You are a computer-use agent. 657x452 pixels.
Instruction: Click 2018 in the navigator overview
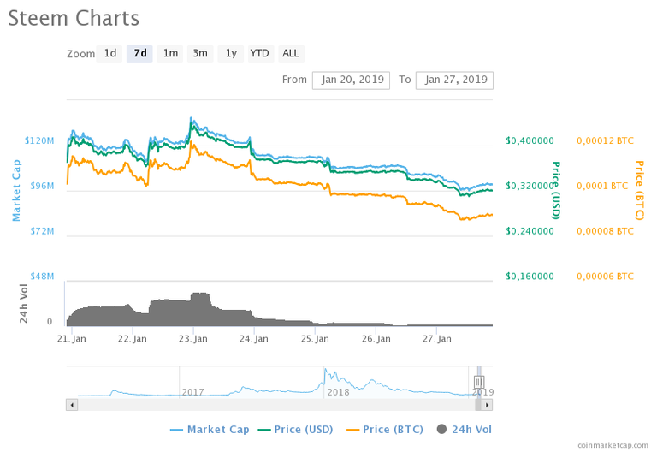click(339, 392)
